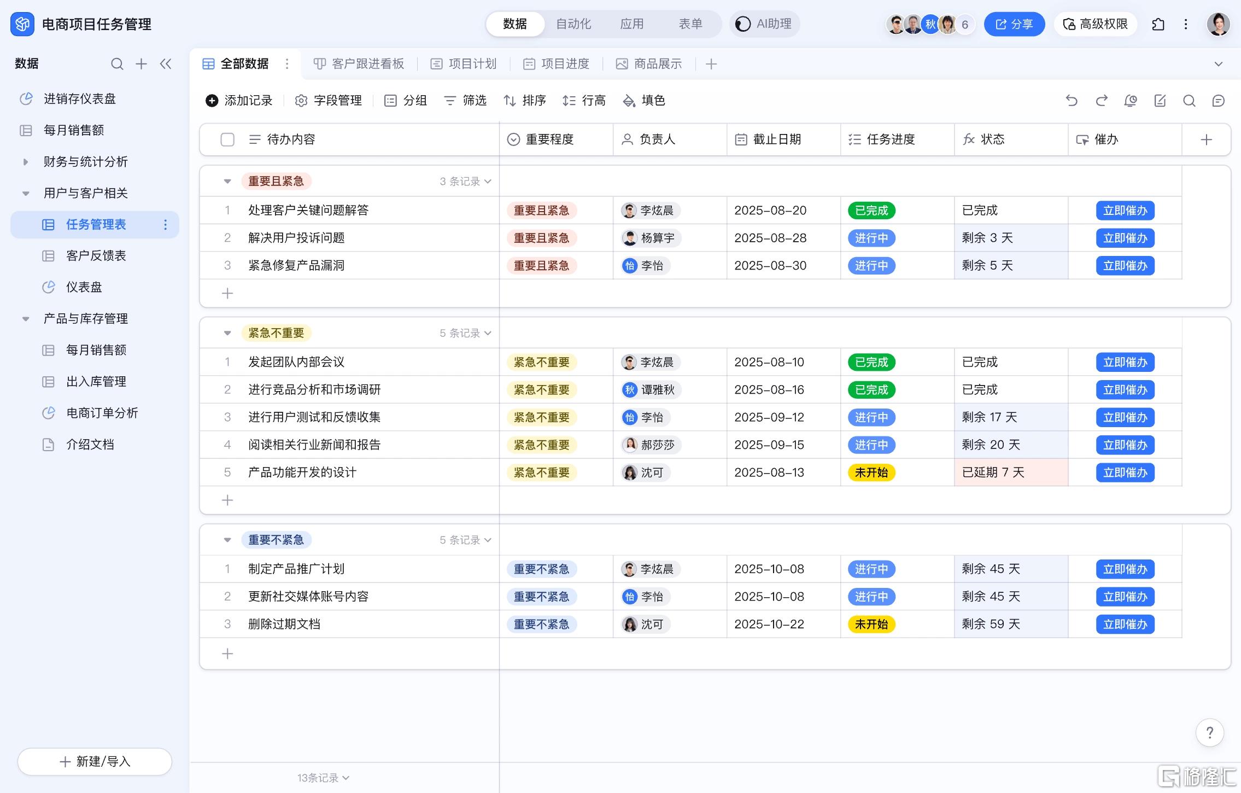Click the 分享 share button
This screenshot has height=793, width=1241.
[1015, 24]
